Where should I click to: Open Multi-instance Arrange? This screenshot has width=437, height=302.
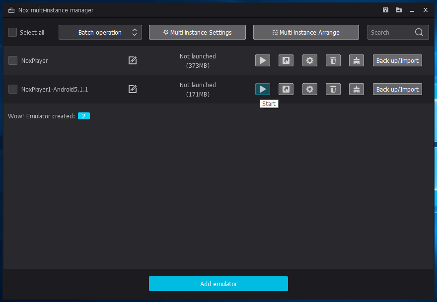pyautogui.click(x=306, y=32)
